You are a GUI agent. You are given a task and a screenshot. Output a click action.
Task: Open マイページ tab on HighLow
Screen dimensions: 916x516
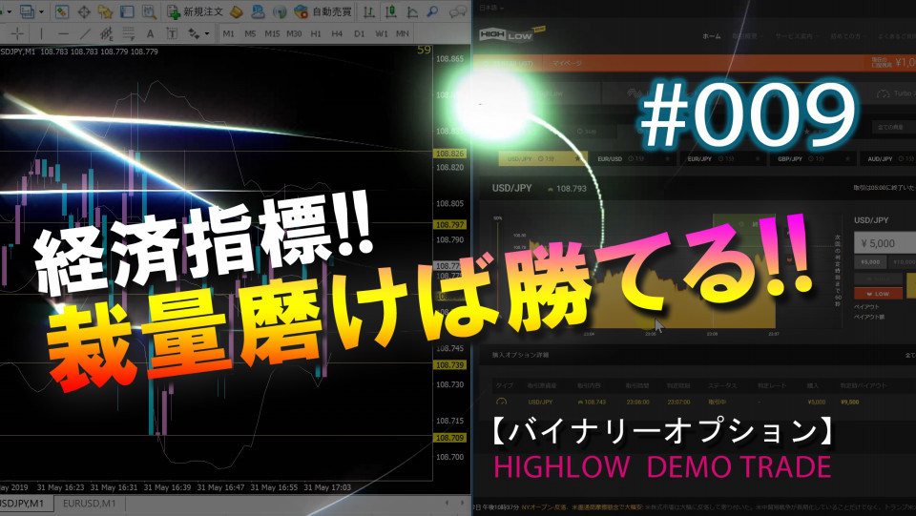[x=567, y=63]
